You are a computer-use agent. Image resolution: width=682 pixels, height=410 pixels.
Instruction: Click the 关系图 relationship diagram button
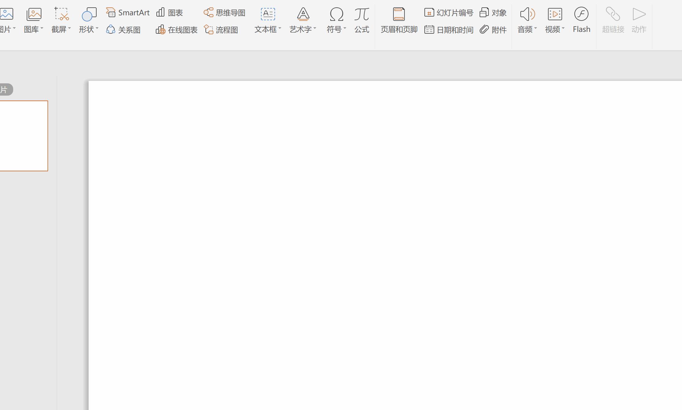(x=123, y=30)
